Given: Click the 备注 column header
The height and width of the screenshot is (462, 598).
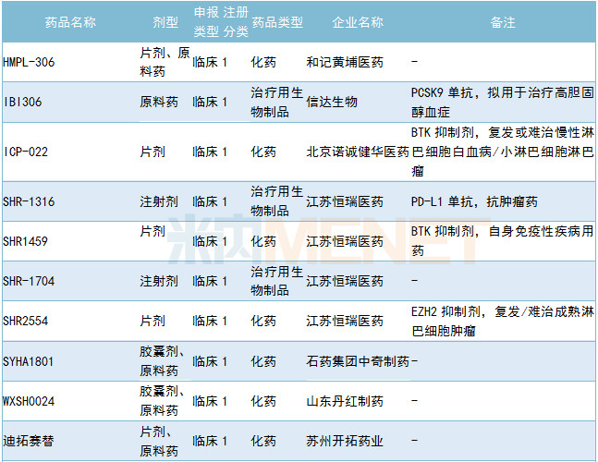Looking at the screenshot, I should [503, 22].
